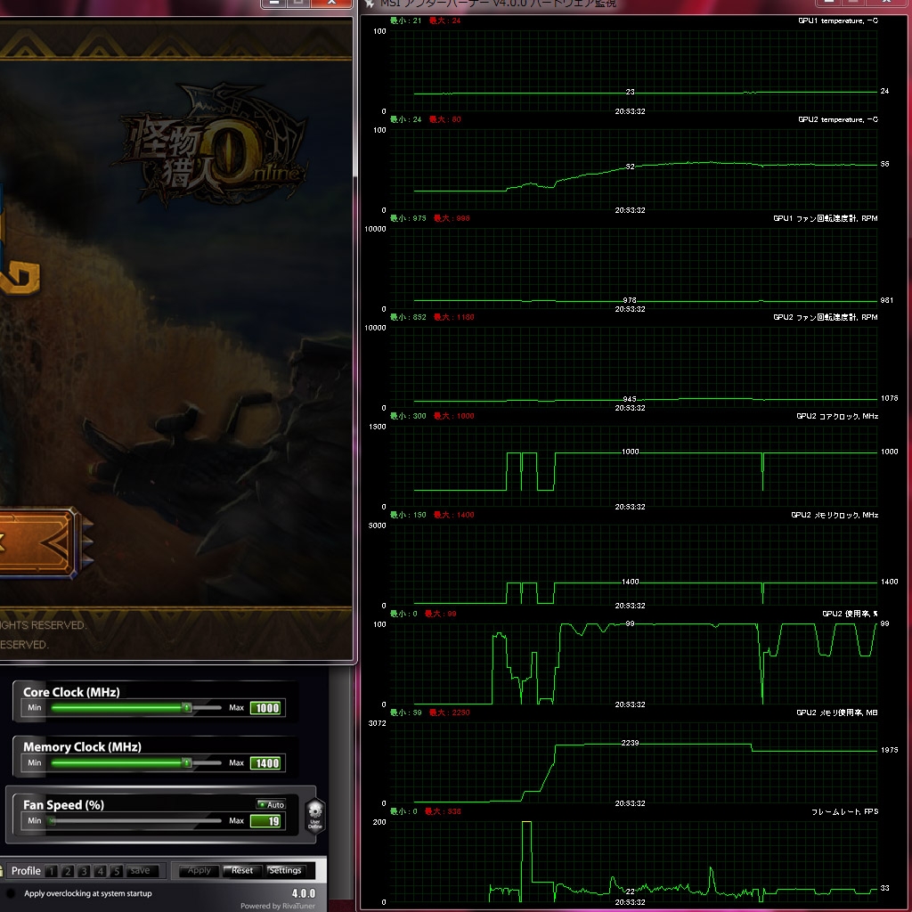Click the Reset button
This screenshot has height=912, width=912.
click(242, 871)
